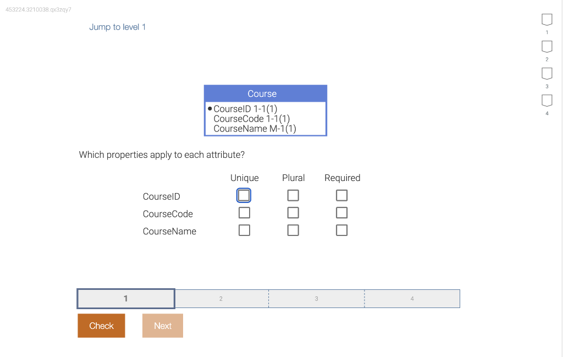563x357 pixels.
Task: Jump to level 3 segment
Action: pyautogui.click(x=316, y=298)
